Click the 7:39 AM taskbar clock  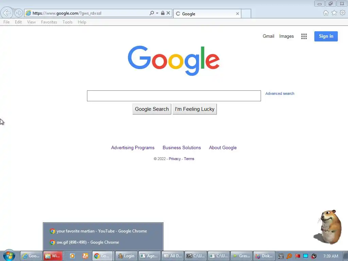[x=331, y=256]
